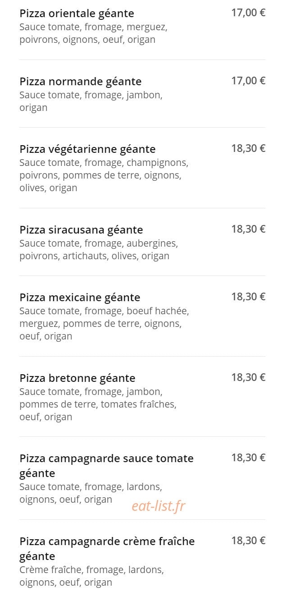291x601 pixels.
Task: Click the Pizza siracusana ingredients description
Action: (99, 250)
